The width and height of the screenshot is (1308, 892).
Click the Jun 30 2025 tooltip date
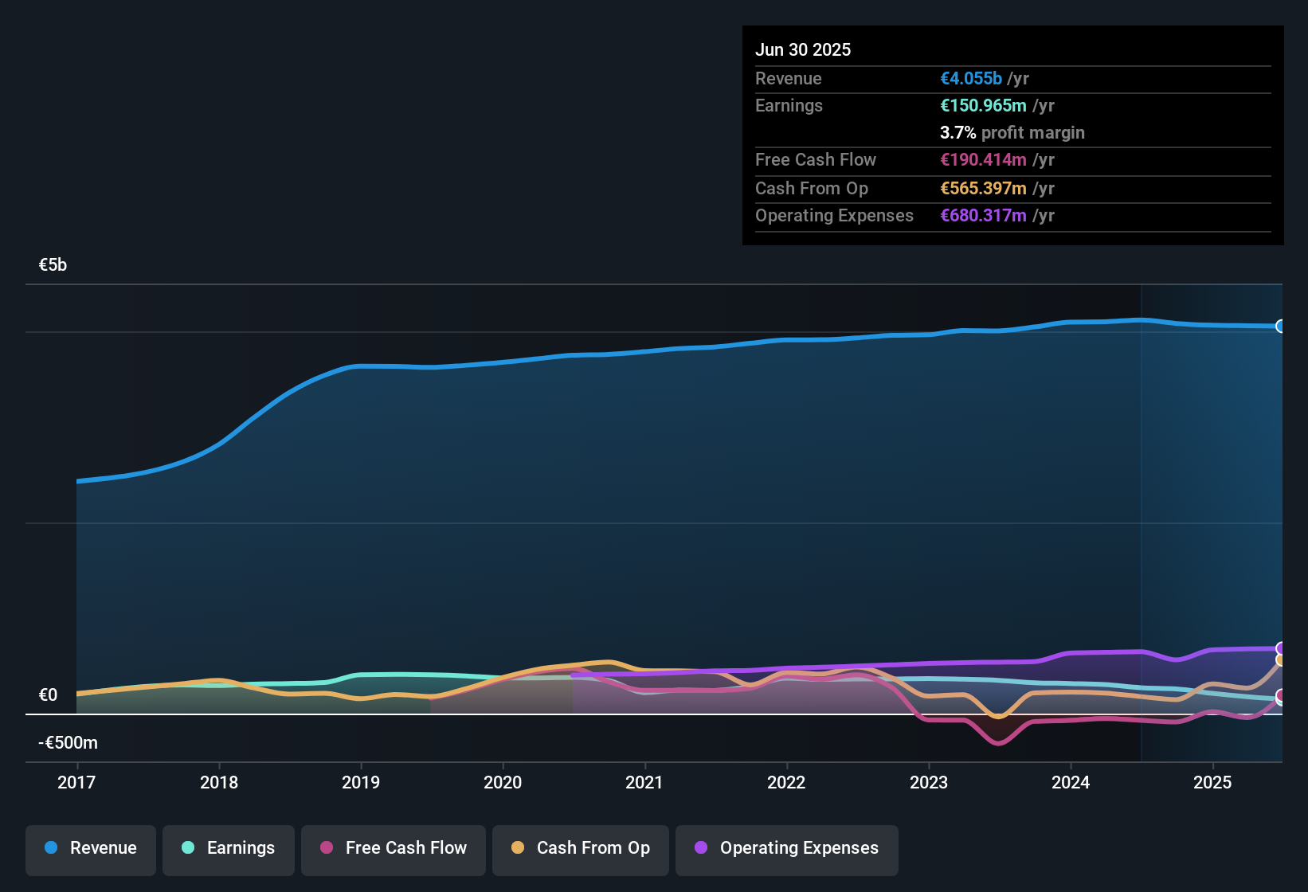pyautogui.click(x=803, y=49)
